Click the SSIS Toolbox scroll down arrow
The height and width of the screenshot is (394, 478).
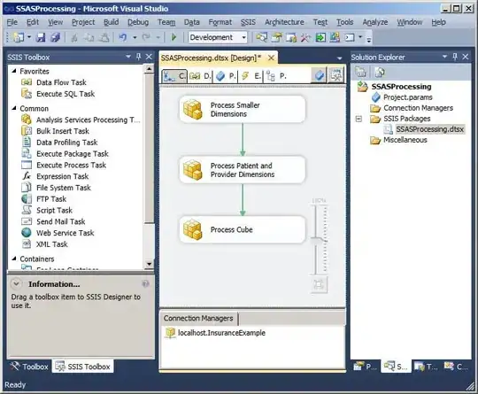pos(149,264)
